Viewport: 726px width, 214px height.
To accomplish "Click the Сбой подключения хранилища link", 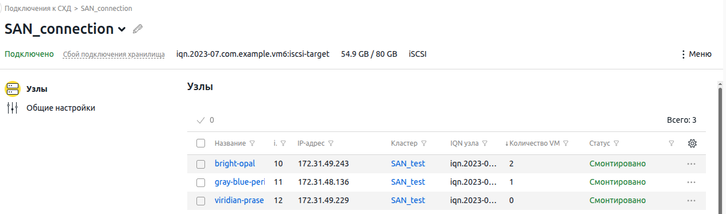I will click(x=114, y=55).
